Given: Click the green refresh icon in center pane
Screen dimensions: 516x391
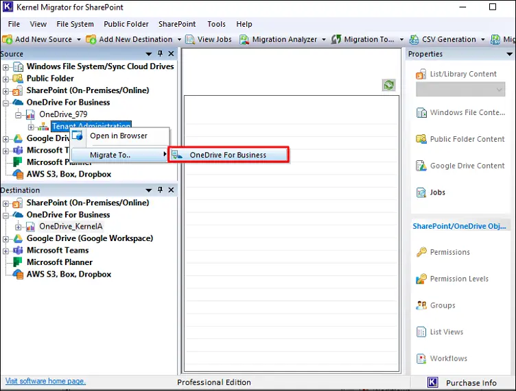Looking at the screenshot, I should (388, 85).
